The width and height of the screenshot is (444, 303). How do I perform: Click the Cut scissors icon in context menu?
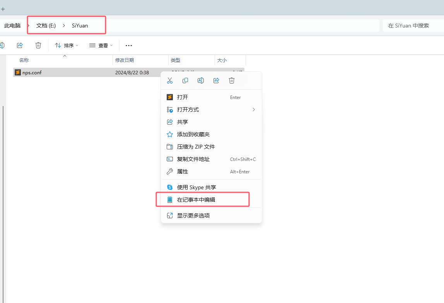169,80
